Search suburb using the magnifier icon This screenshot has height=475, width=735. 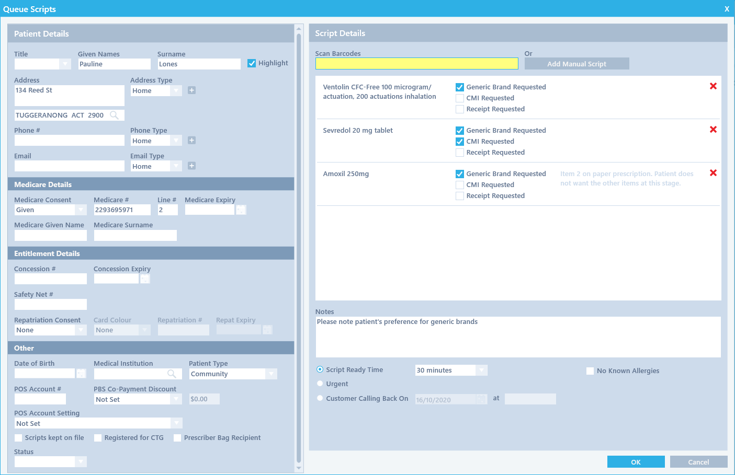114,115
